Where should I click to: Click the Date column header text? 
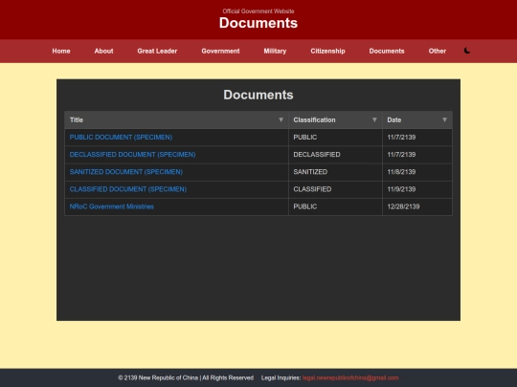(394, 119)
